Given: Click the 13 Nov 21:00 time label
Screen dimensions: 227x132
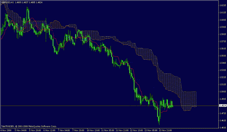Looking at the screenshot, I should click(166, 130).
